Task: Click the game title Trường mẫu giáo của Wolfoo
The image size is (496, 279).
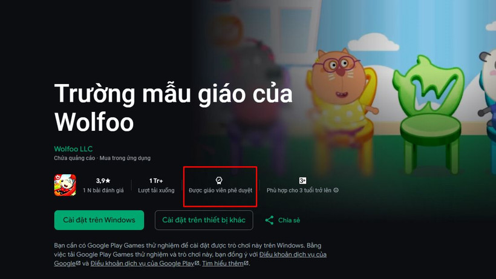Action: click(174, 108)
